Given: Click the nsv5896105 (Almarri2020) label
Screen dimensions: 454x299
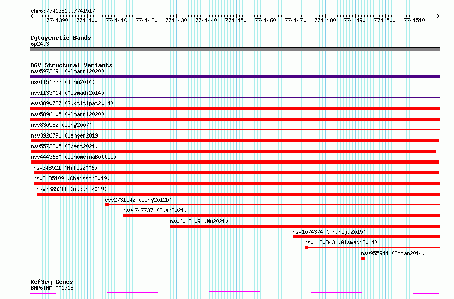Looking at the screenshot, I should pos(67,114).
